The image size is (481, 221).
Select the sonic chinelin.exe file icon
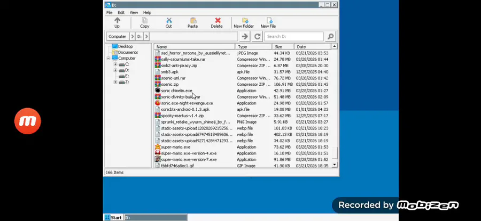click(158, 91)
